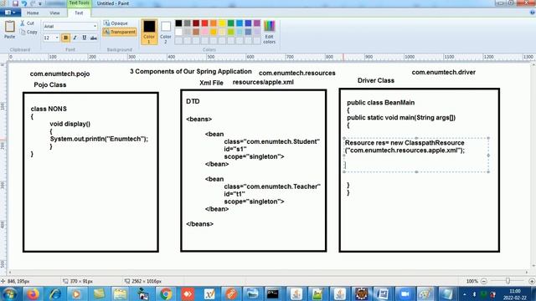This screenshot has height=301, width=536.
Task: Select Transparent background option
Action: click(119, 32)
